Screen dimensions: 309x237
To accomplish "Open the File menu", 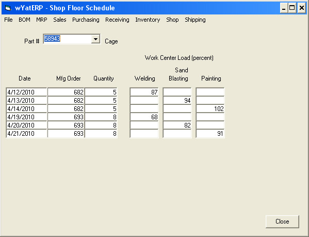I will [x=8, y=20].
